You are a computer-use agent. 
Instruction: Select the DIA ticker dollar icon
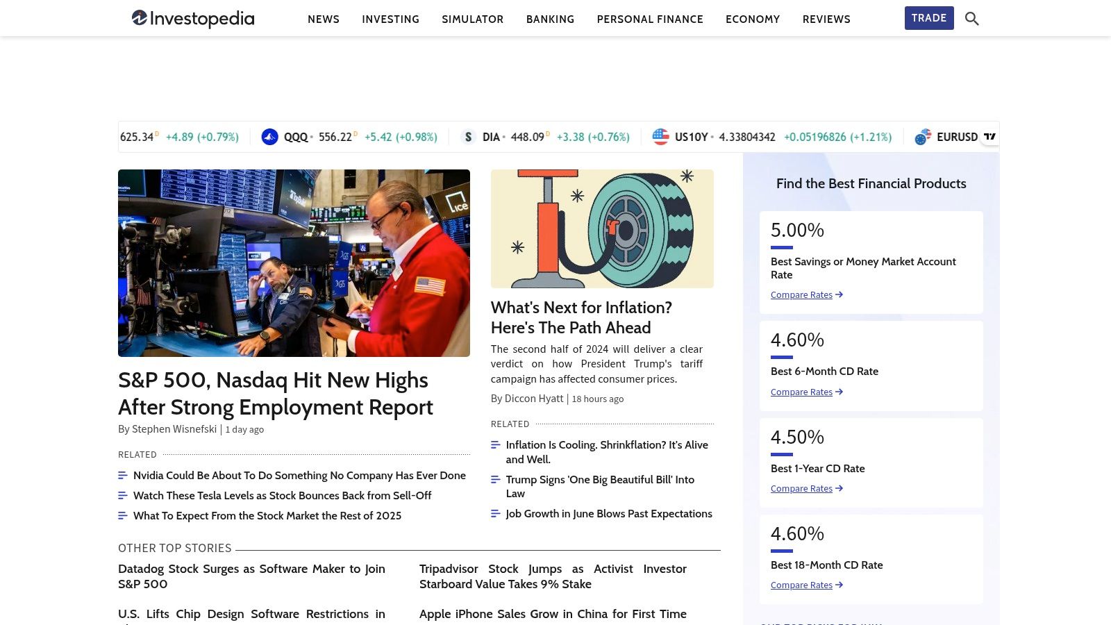(468, 137)
